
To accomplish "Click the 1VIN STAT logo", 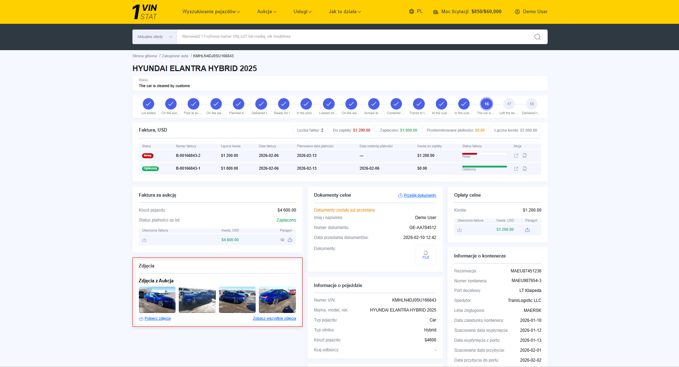I will [x=145, y=12].
